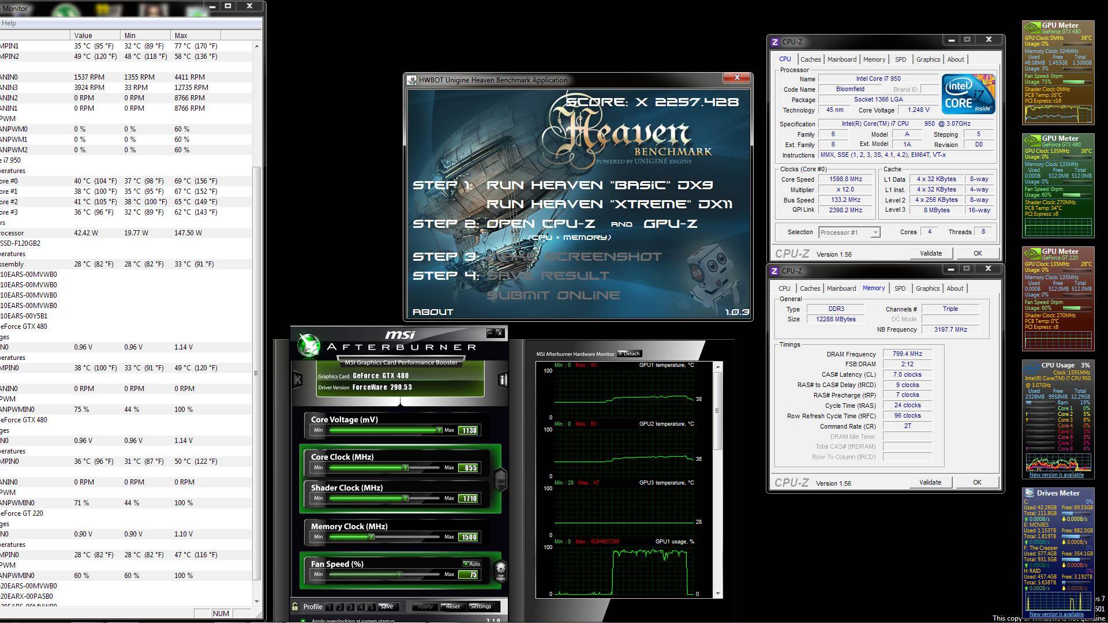
Task: Click the Reset button in Afterburner
Action: [453, 606]
